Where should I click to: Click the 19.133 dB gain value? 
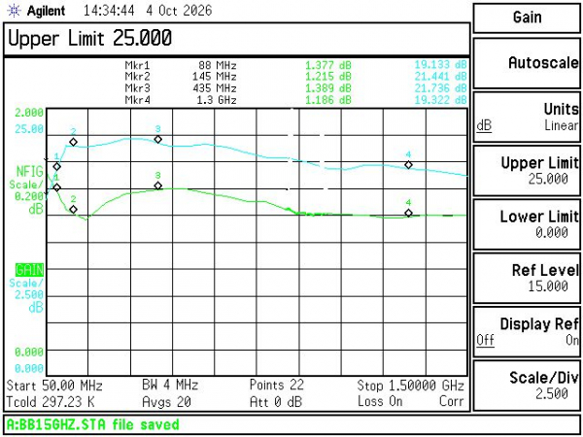coord(440,65)
